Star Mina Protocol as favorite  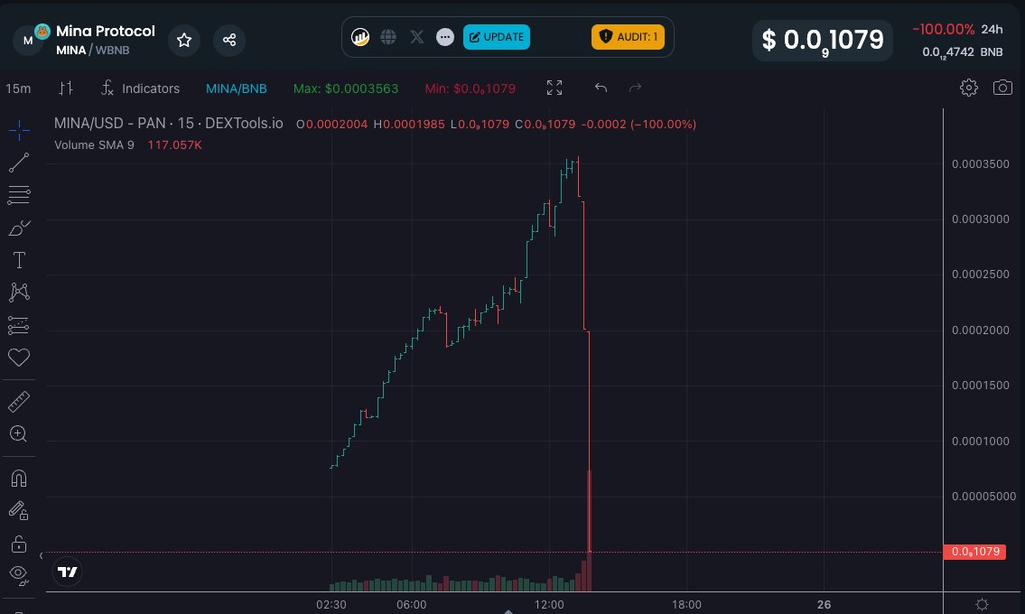click(184, 40)
